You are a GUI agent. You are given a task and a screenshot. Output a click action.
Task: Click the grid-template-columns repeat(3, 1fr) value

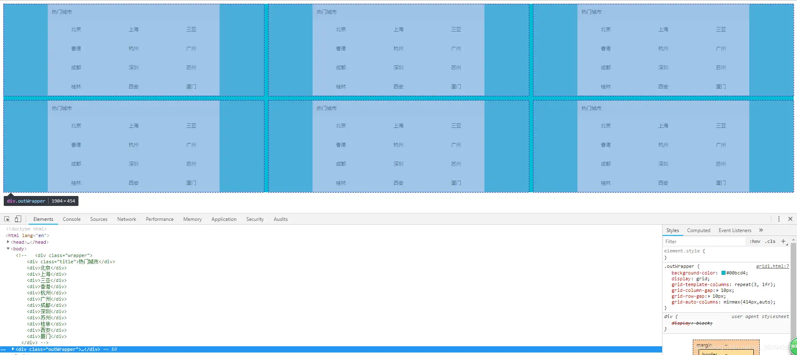coord(755,284)
